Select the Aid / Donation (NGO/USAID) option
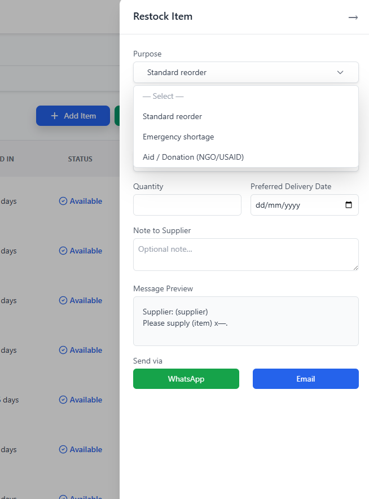The height and width of the screenshot is (499, 369). click(193, 157)
